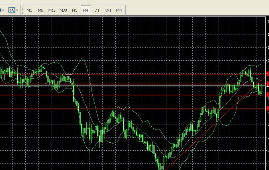Select the W1 weekly timeframe
The image size is (269, 170).
coord(108,10)
